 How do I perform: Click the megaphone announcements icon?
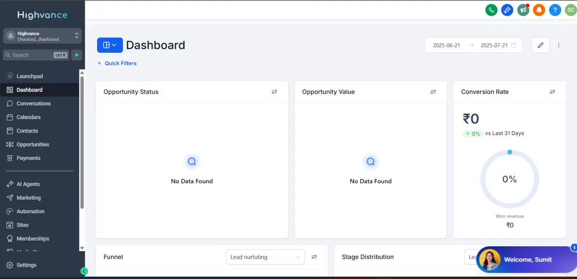523,10
